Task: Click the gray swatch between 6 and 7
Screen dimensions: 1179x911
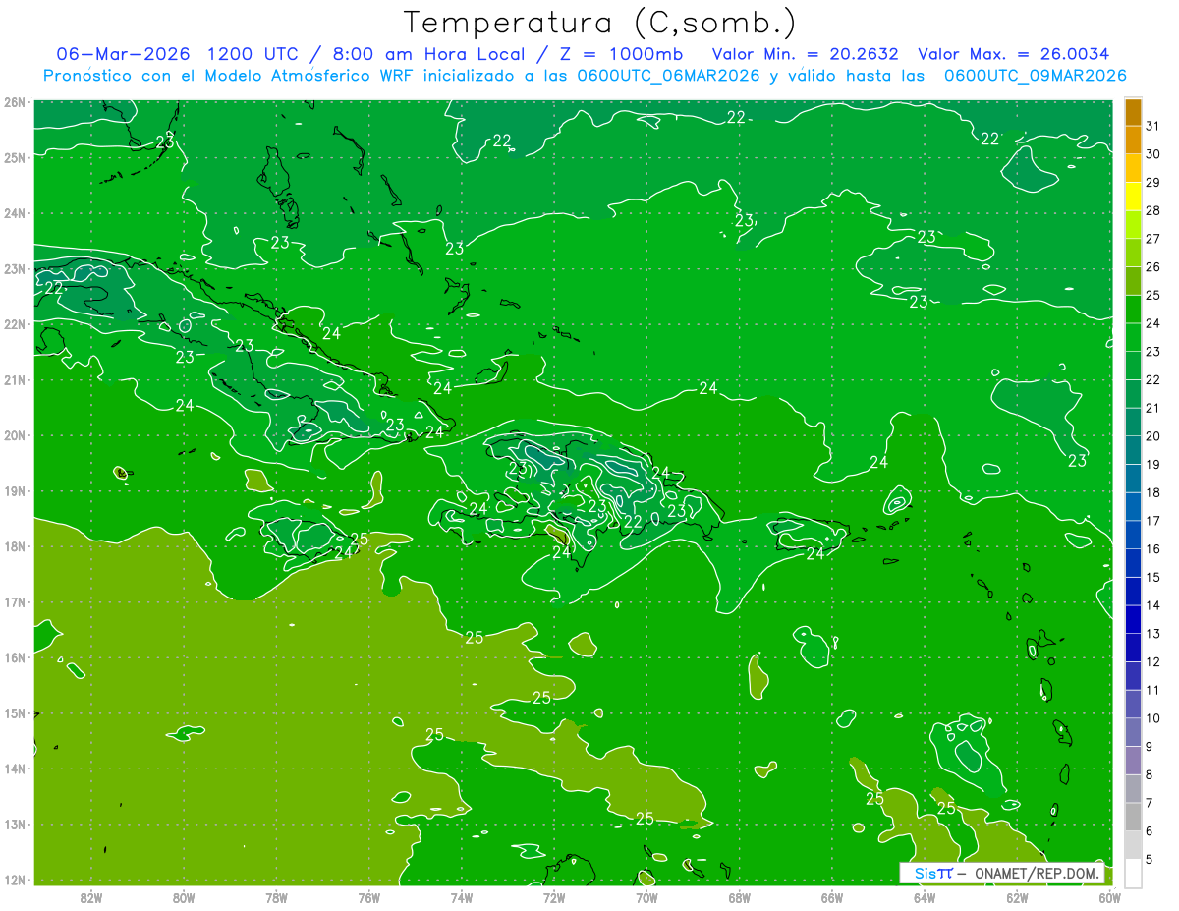Action: click(1133, 817)
